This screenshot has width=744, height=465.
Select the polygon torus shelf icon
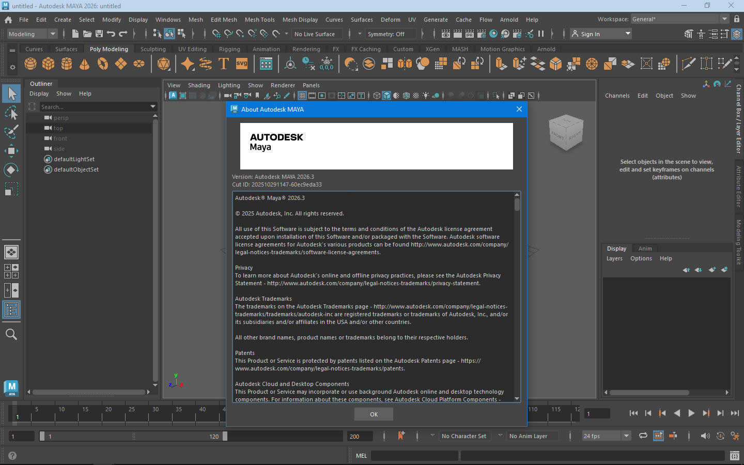click(x=103, y=64)
